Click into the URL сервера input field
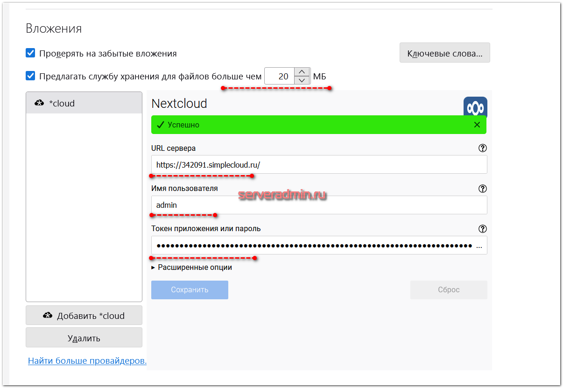563x388 pixels. click(319, 164)
